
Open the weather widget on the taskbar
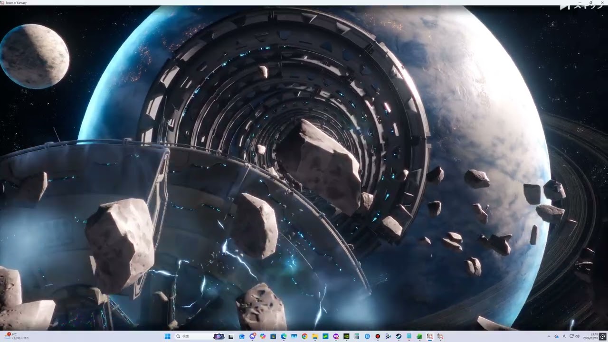pos(17,336)
